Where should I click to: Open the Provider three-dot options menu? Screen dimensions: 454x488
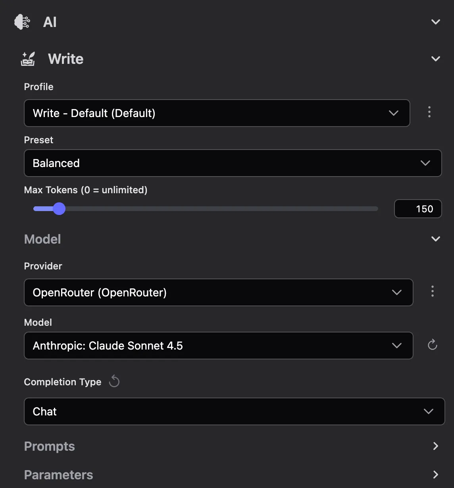coord(433,292)
